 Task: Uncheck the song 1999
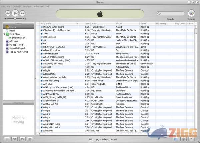(41, 34)
